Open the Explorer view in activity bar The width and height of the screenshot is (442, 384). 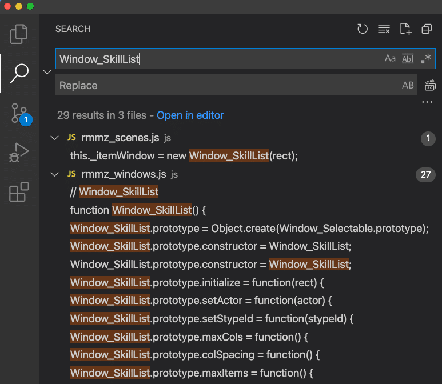[x=19, y=34]
